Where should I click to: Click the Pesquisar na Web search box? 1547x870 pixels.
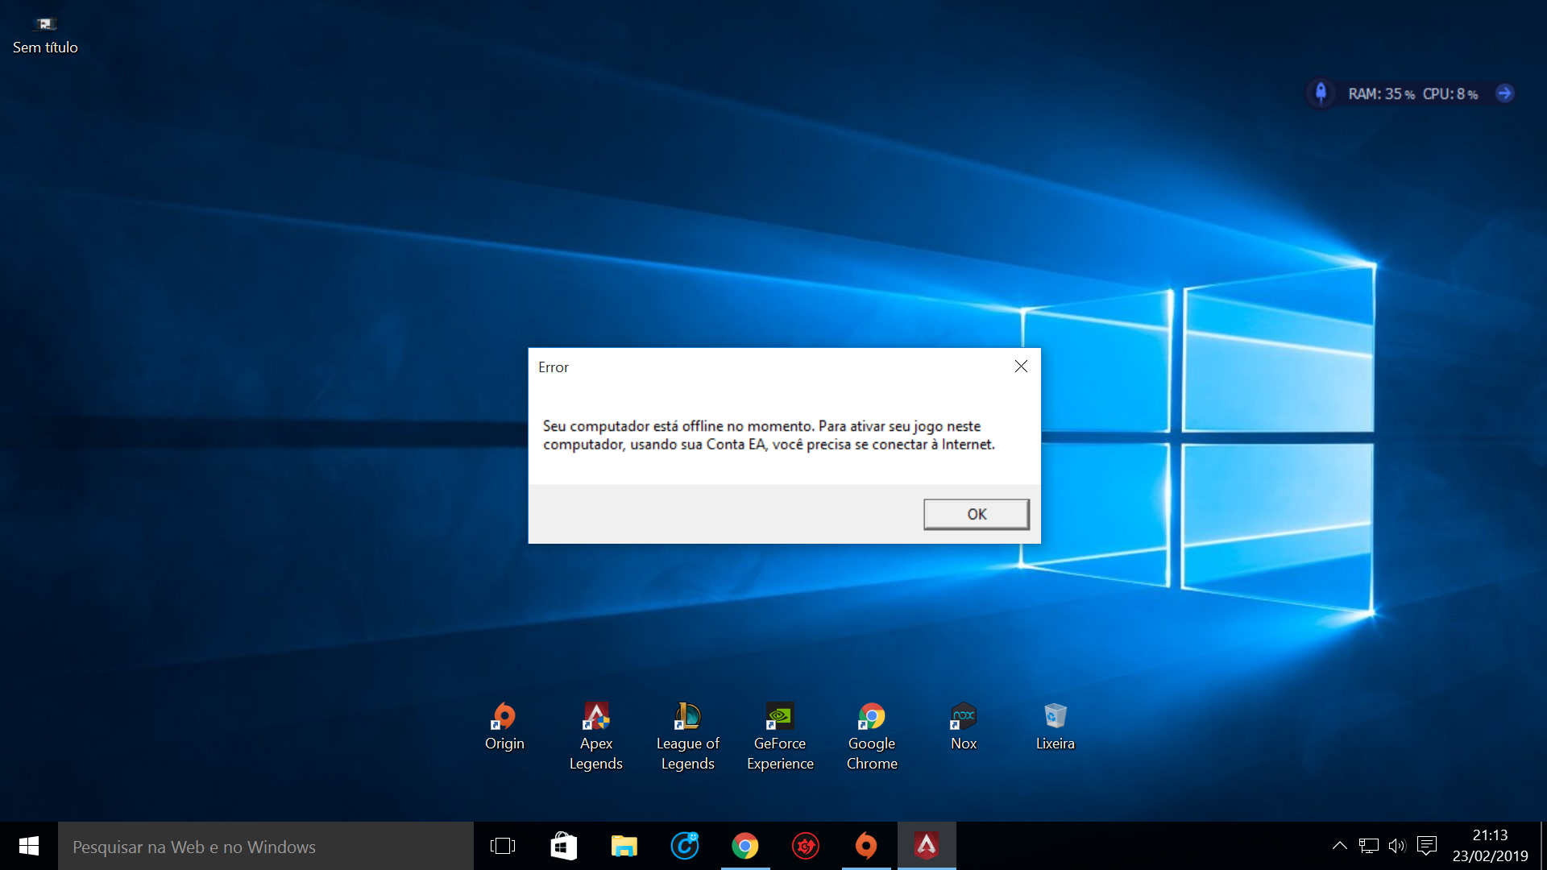266,847
